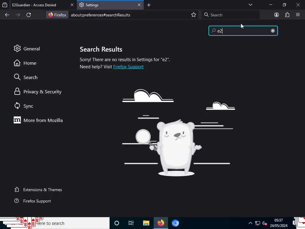Open Home settings category
Screen dimensions: 305x229
25,63
